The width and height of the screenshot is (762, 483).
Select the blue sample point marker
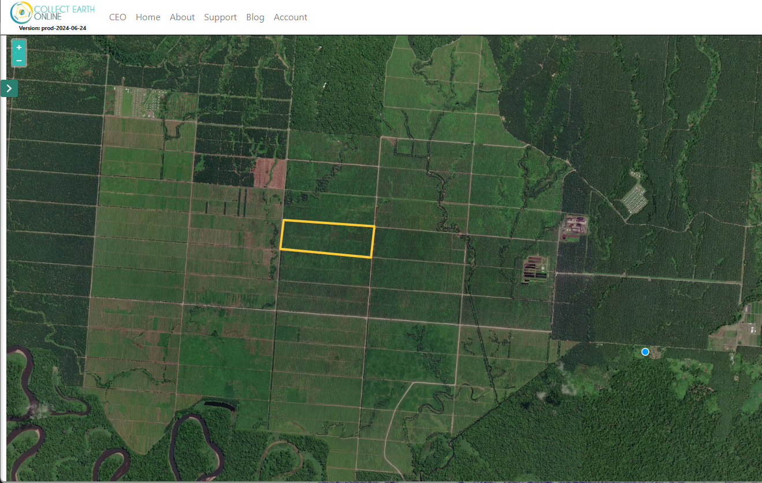[645, 351]
